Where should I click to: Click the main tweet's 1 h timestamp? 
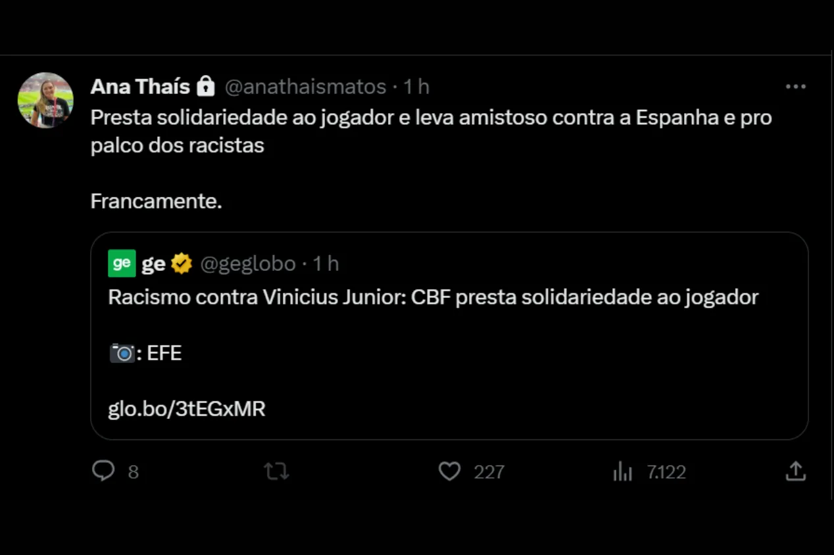tap(416, 86)
